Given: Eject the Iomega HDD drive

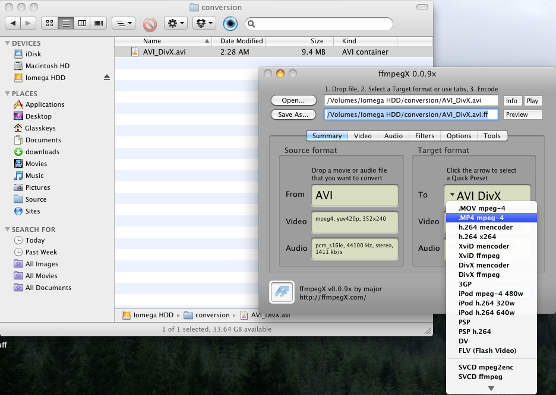Looking at the screenshot, I should [107, 78].
